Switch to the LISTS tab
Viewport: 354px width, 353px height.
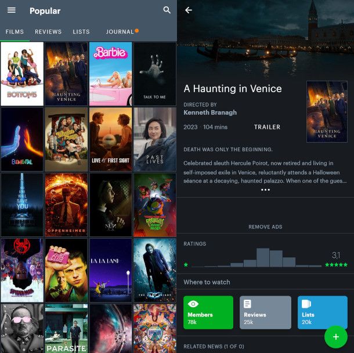[81, 32]
